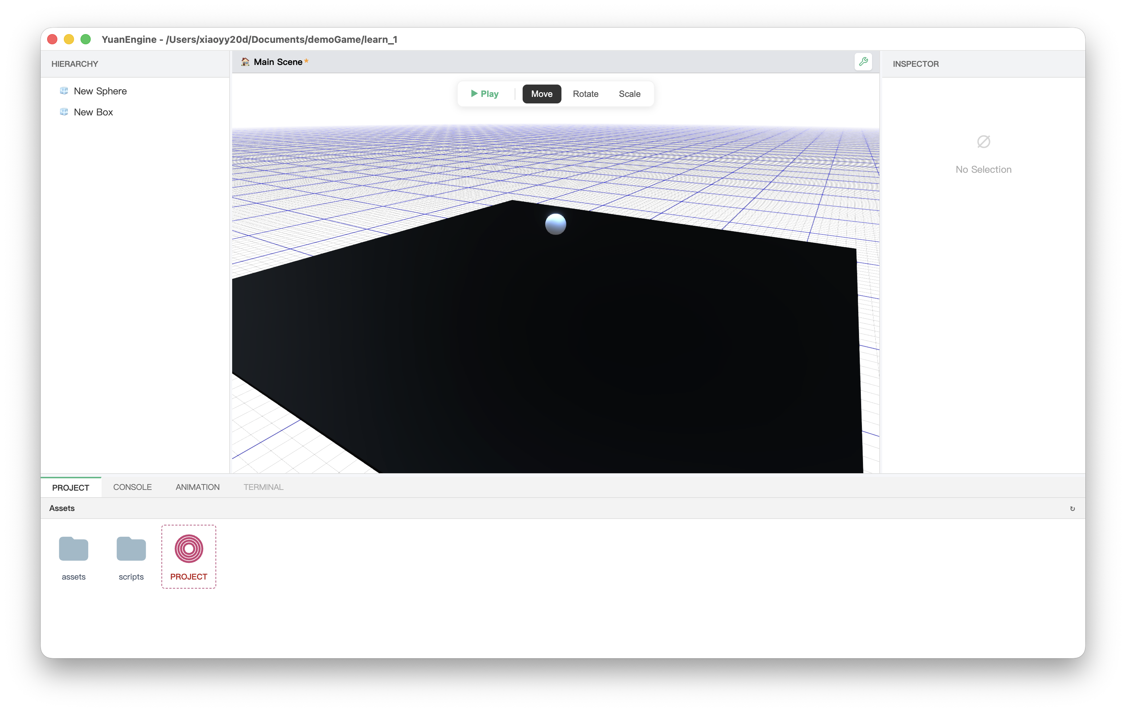Select New Box in the hierarchy
This screenshot has width=1126, height=712.
[x=94, y=112]
